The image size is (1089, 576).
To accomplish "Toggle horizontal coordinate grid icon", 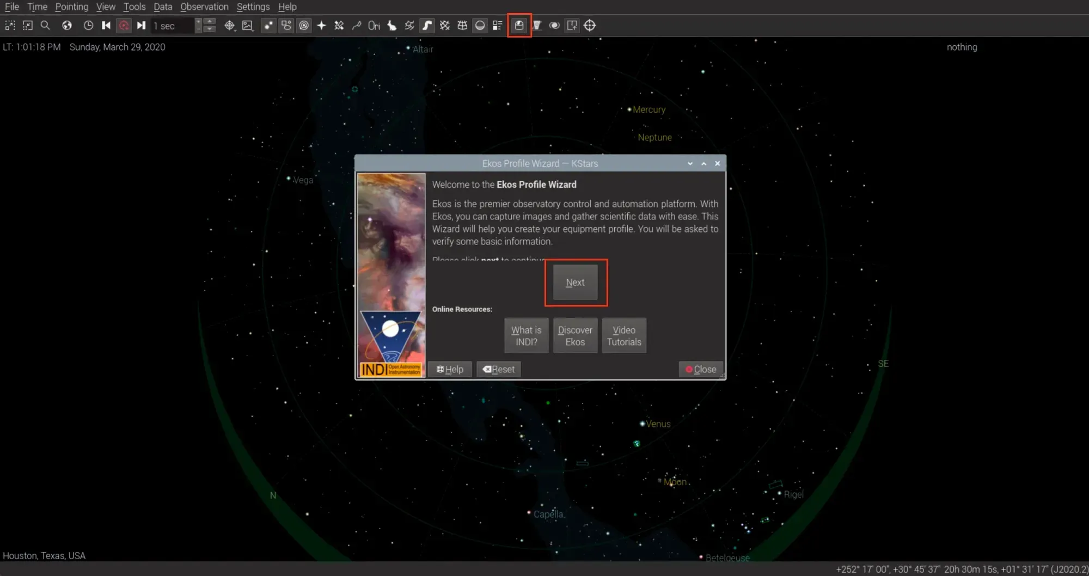I will click(462, 26).
